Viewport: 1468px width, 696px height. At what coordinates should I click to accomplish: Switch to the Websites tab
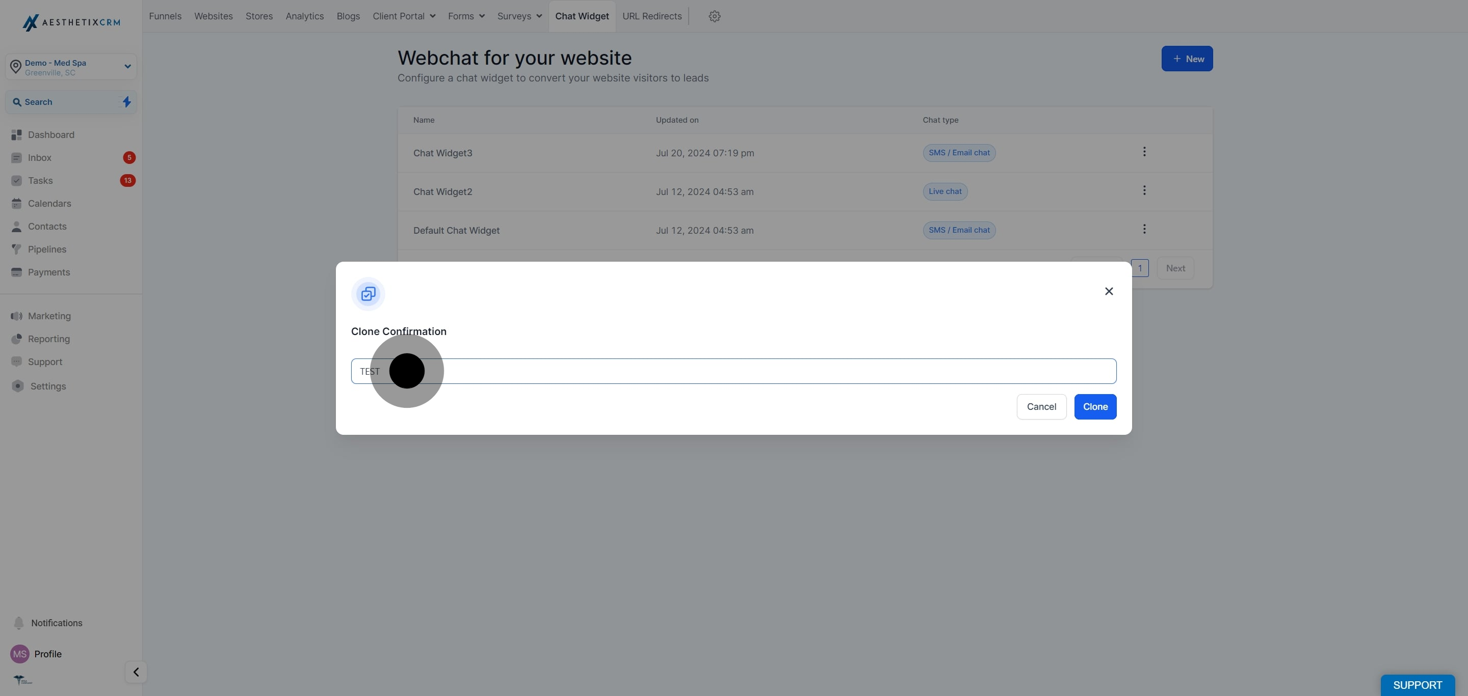(214, 16)
